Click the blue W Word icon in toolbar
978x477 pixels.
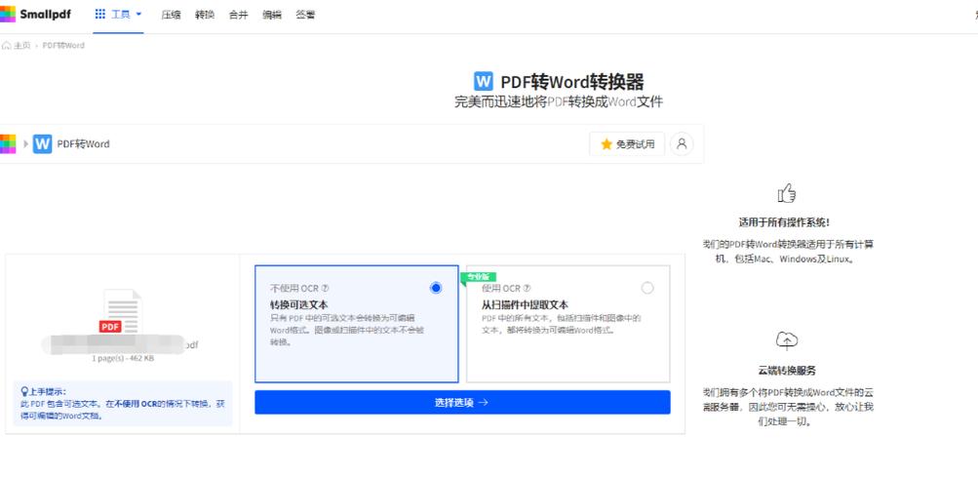42,143
